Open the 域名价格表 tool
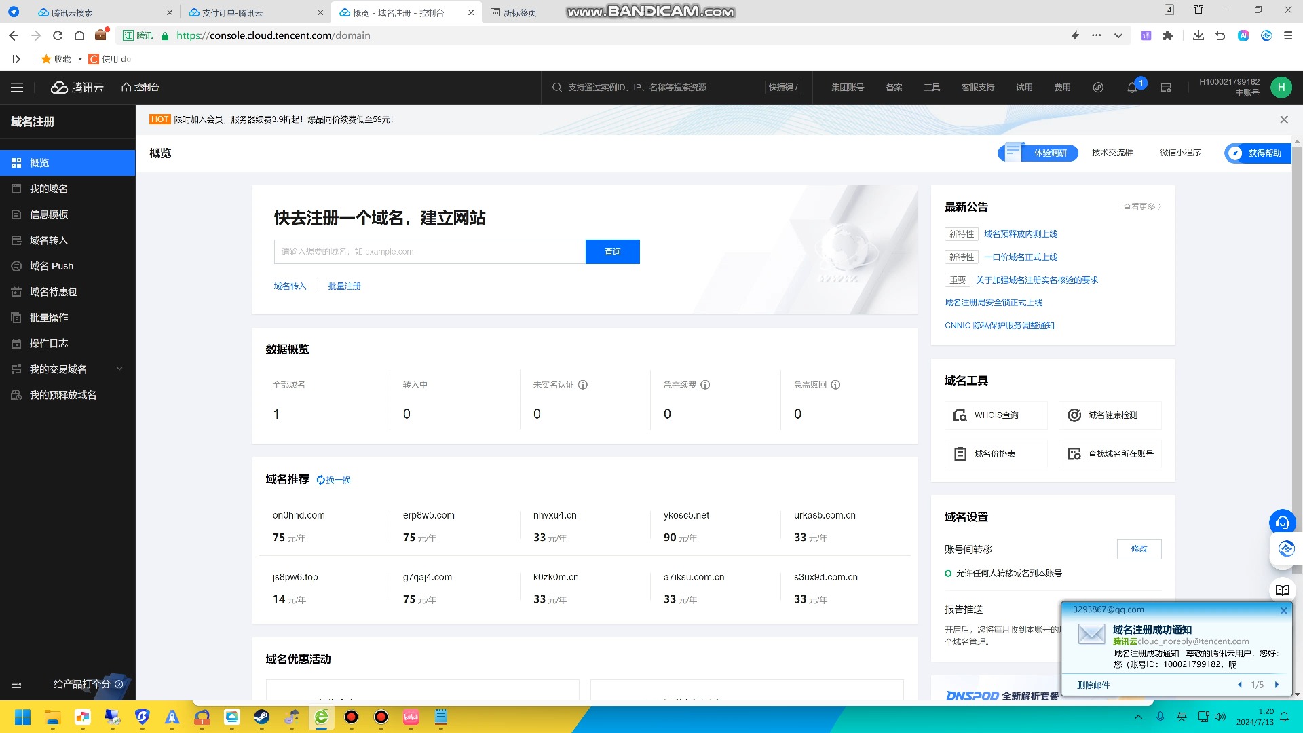 (x=996, y=454)
